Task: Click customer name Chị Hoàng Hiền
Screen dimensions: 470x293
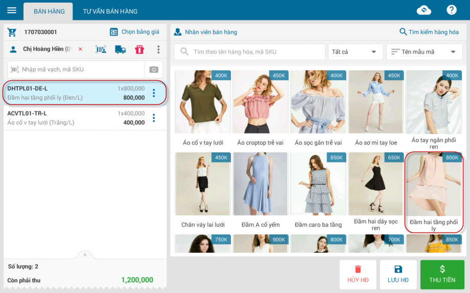Action: pyautogui.click(x=48, y=49)
